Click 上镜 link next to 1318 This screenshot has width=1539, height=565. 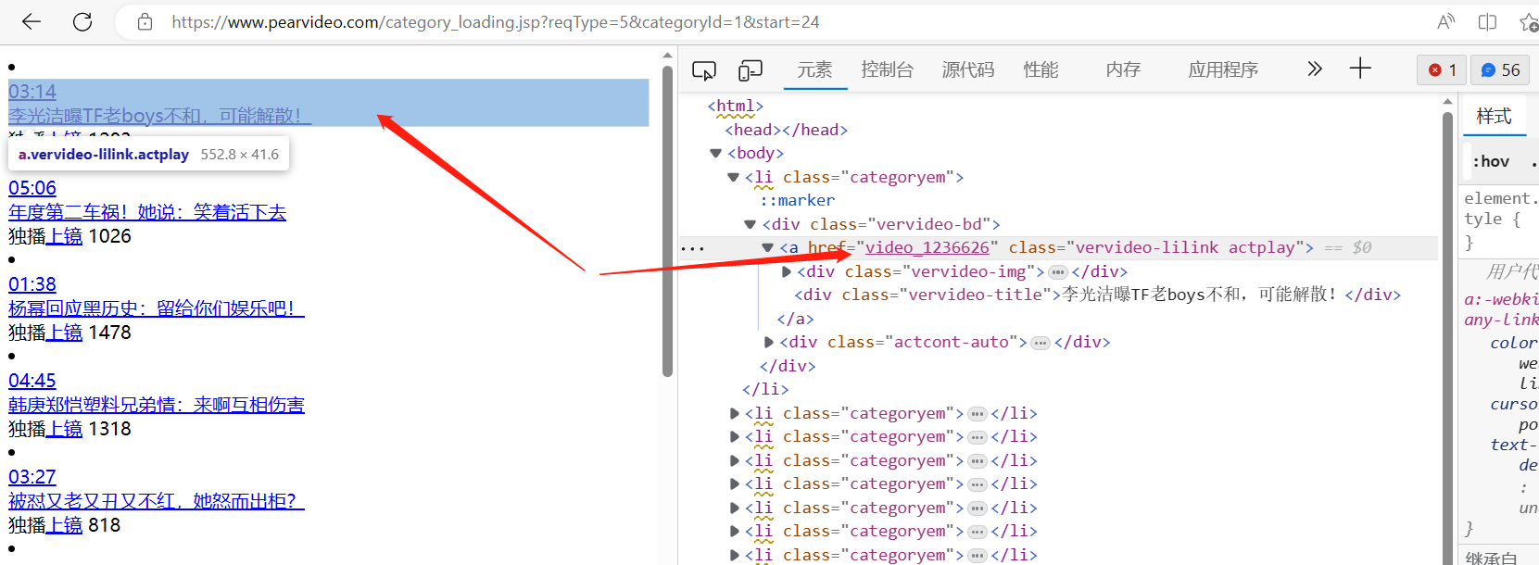pos(64,429)
